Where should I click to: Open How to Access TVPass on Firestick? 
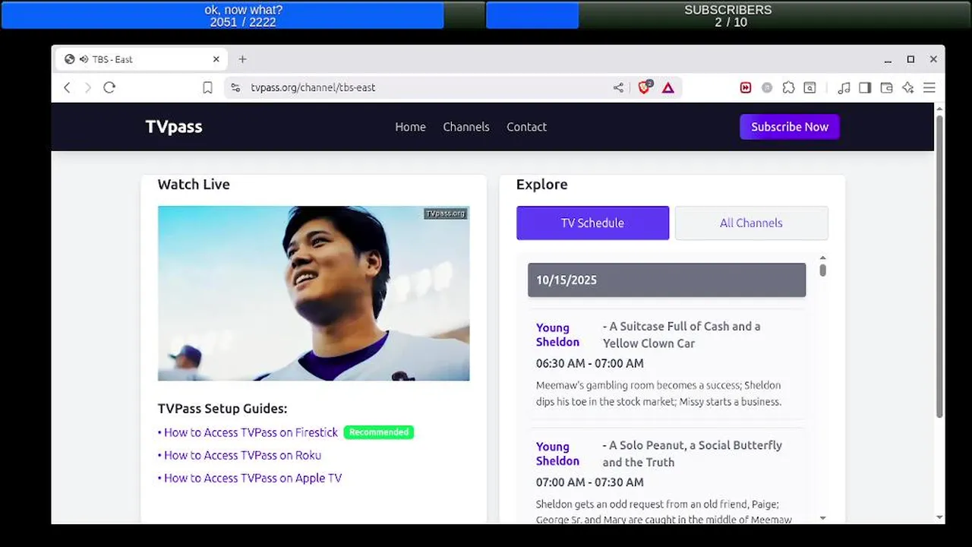click(x=251, y=432)
